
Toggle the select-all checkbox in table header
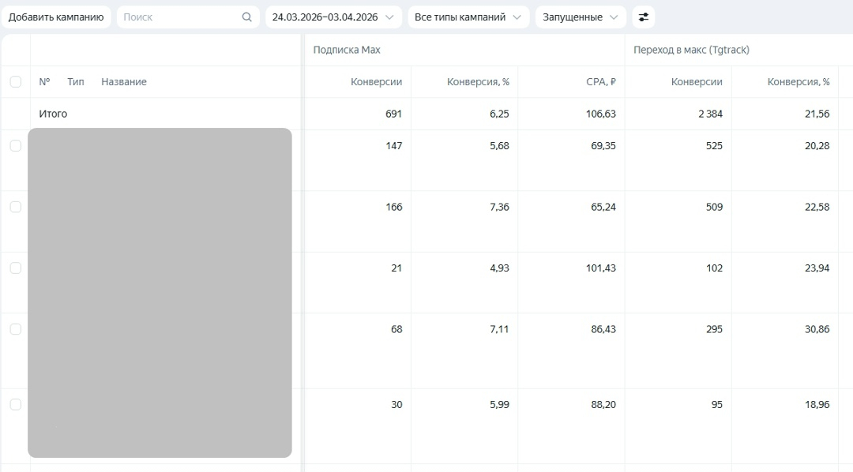pyautogui.click(x=16, y=81)
